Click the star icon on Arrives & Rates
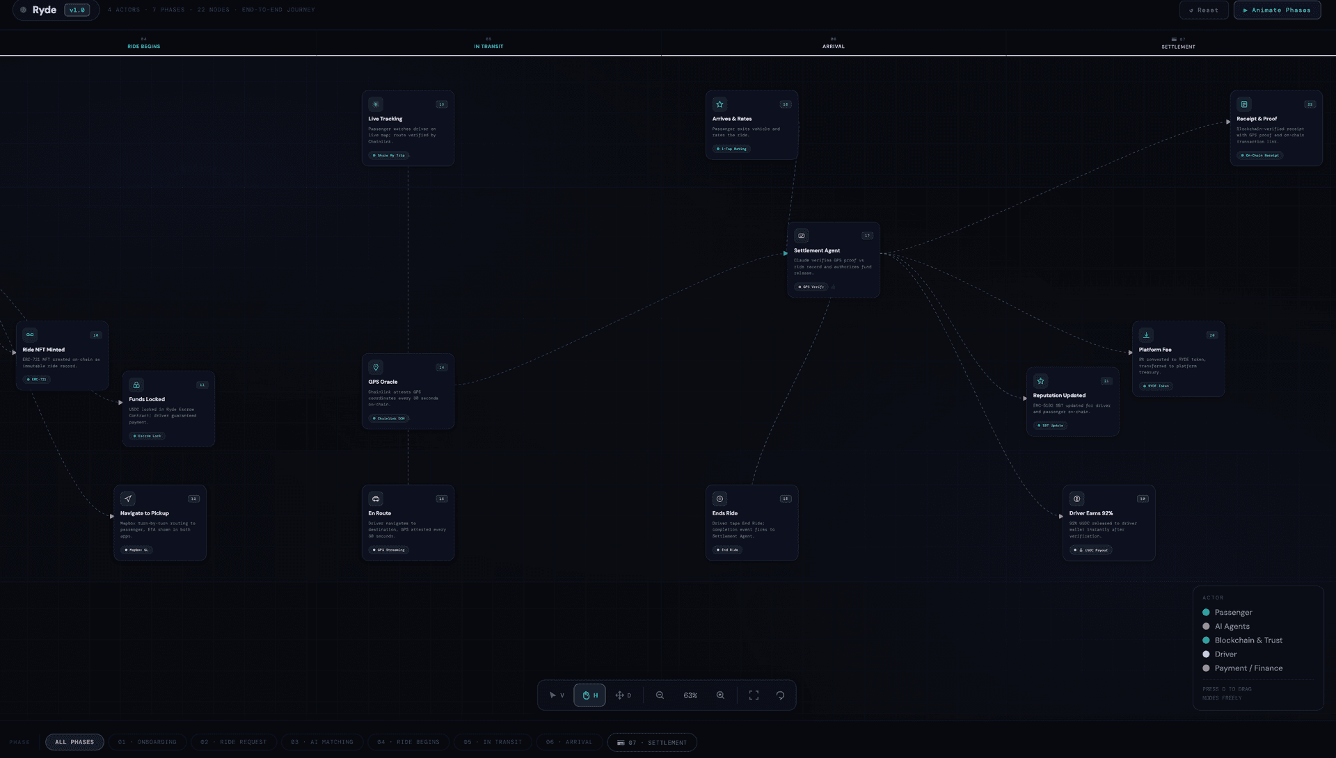 coord(719,104)
